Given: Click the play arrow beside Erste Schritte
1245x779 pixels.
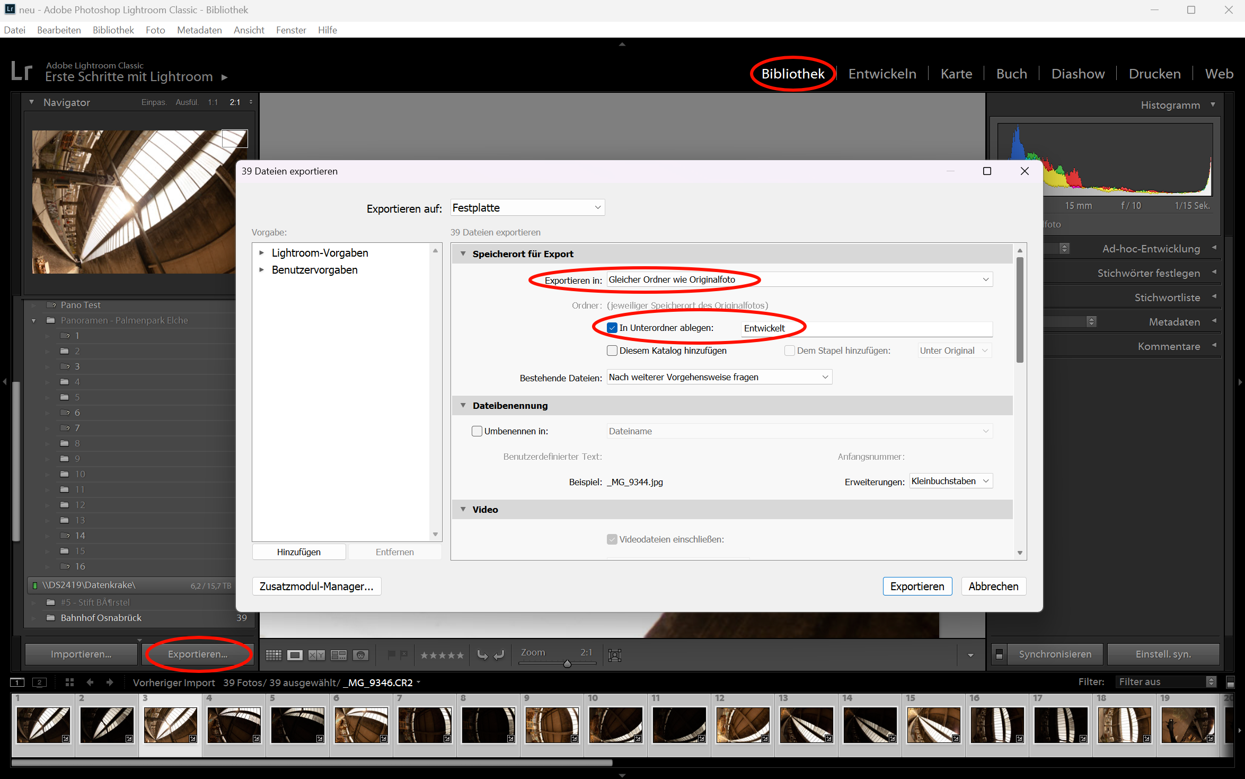Looking at the screenshot, I should pyautogui.click(x=224, y=77).
